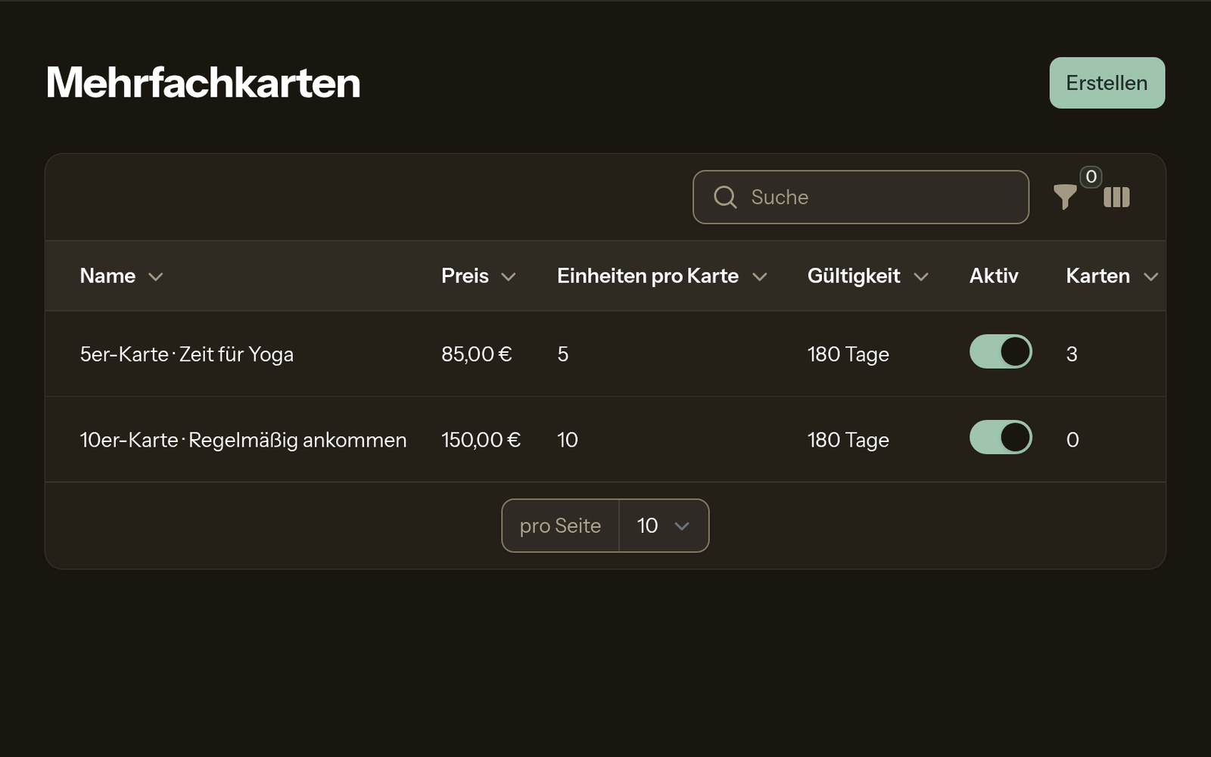Open the 10er-Karte · Regelmäßig ankommen row
Screen dimensions: 1211x757
[605, 440]
